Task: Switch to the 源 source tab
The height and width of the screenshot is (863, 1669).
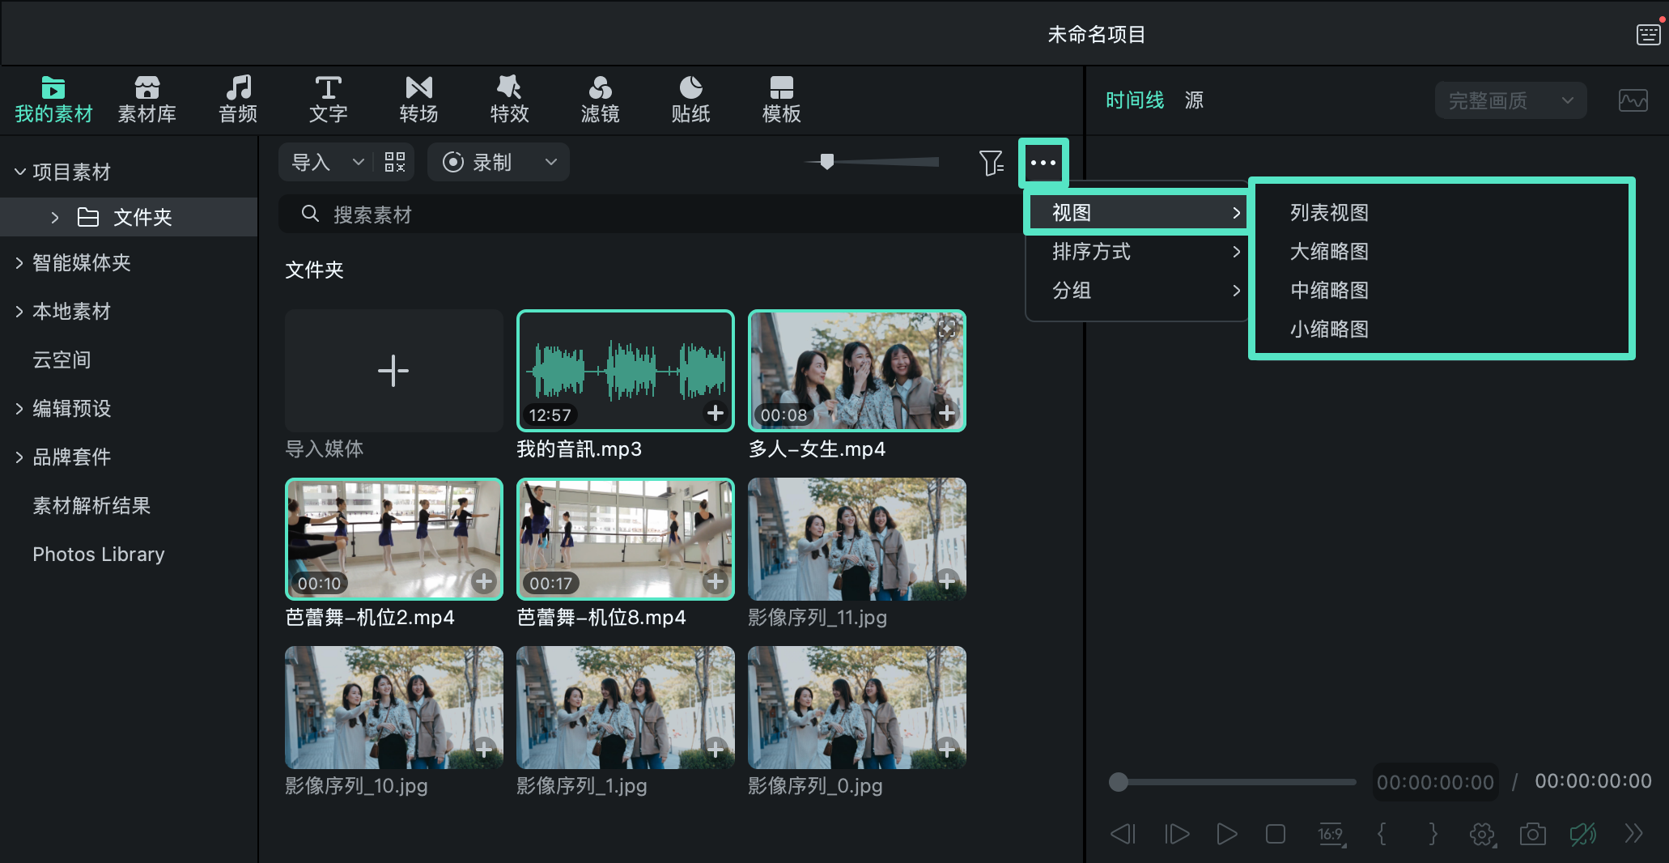Action: coord(1194,100)
